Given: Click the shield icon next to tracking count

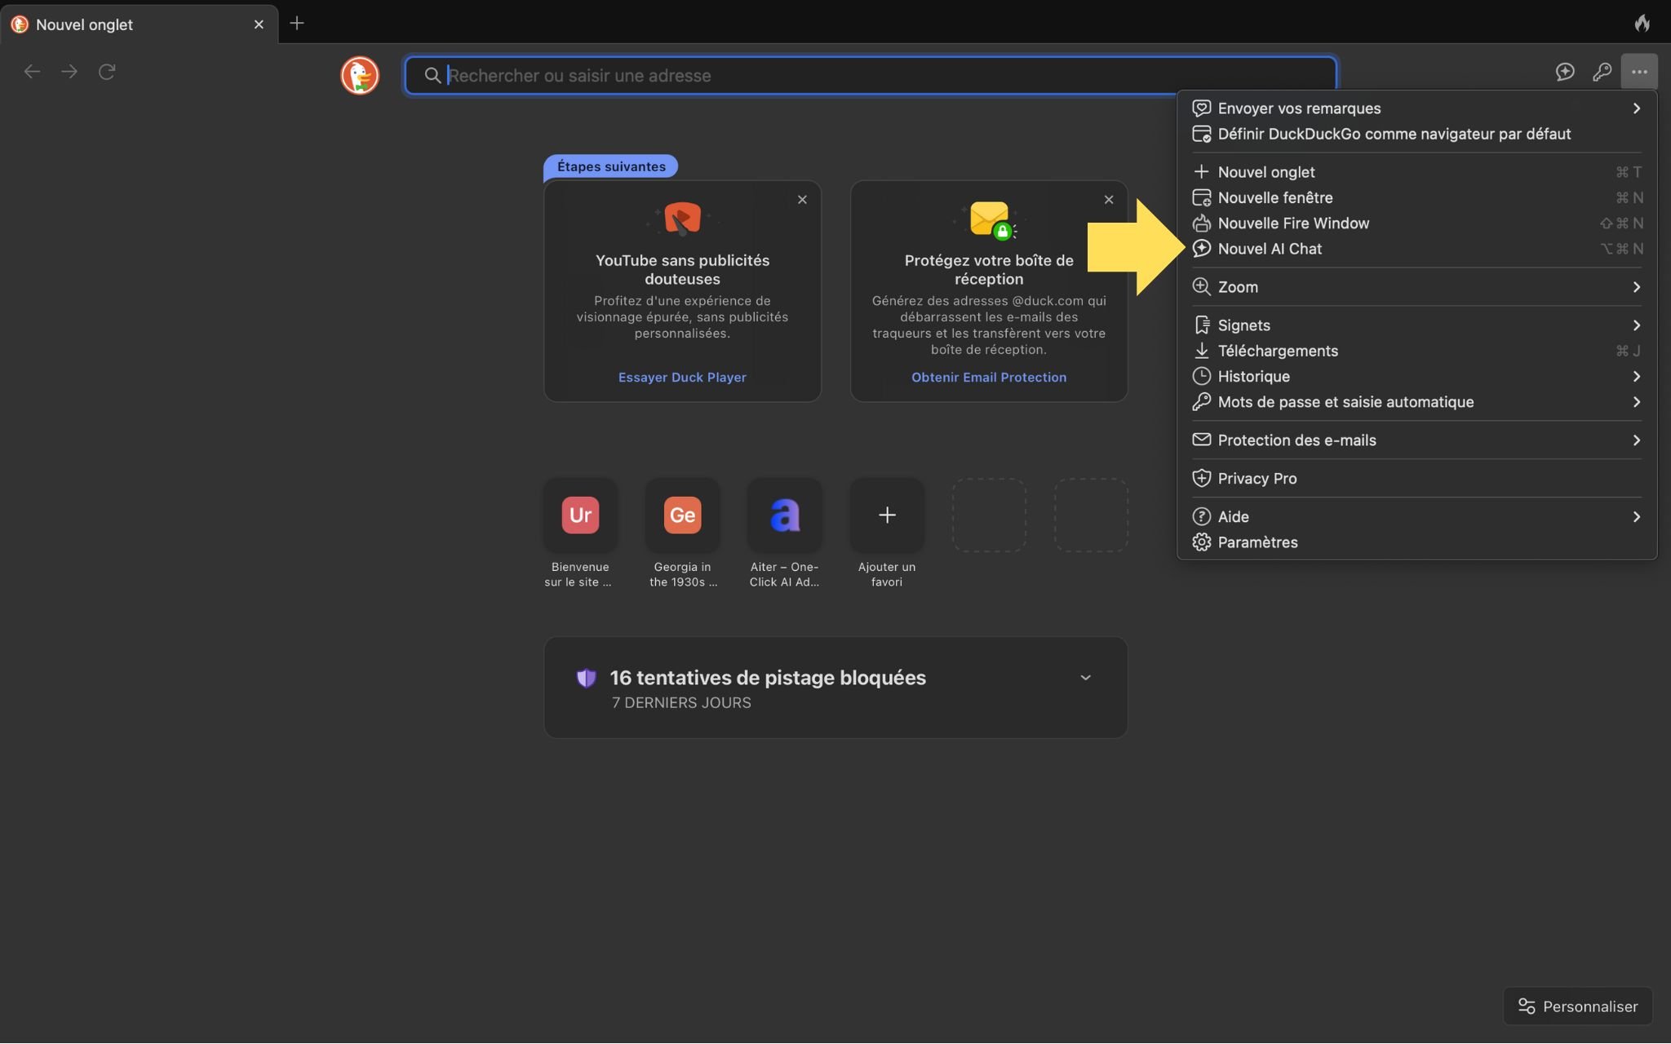Looking at the screenshot, I should click(586, 678).
